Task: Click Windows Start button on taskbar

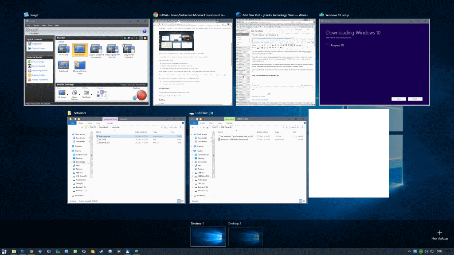Action: tap(4, 251)
